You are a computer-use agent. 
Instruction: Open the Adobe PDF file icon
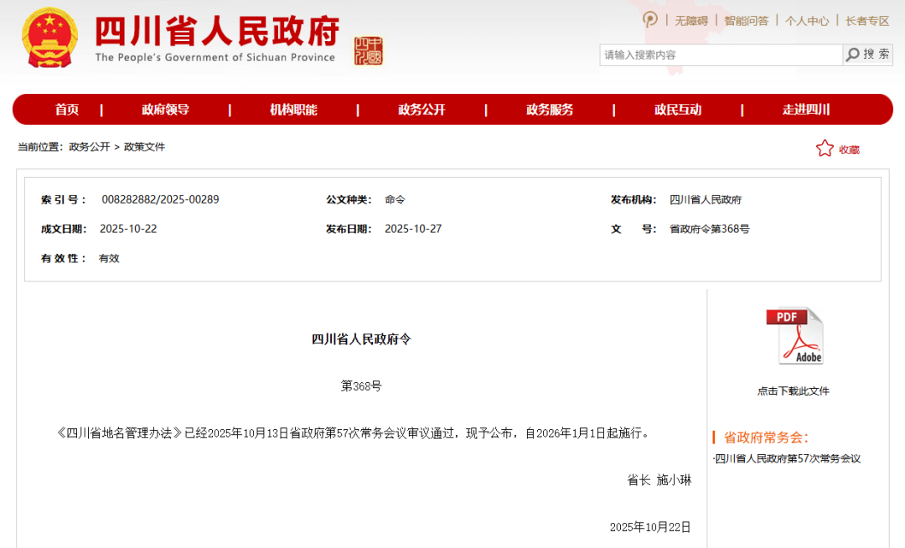(x=794, y=335)
